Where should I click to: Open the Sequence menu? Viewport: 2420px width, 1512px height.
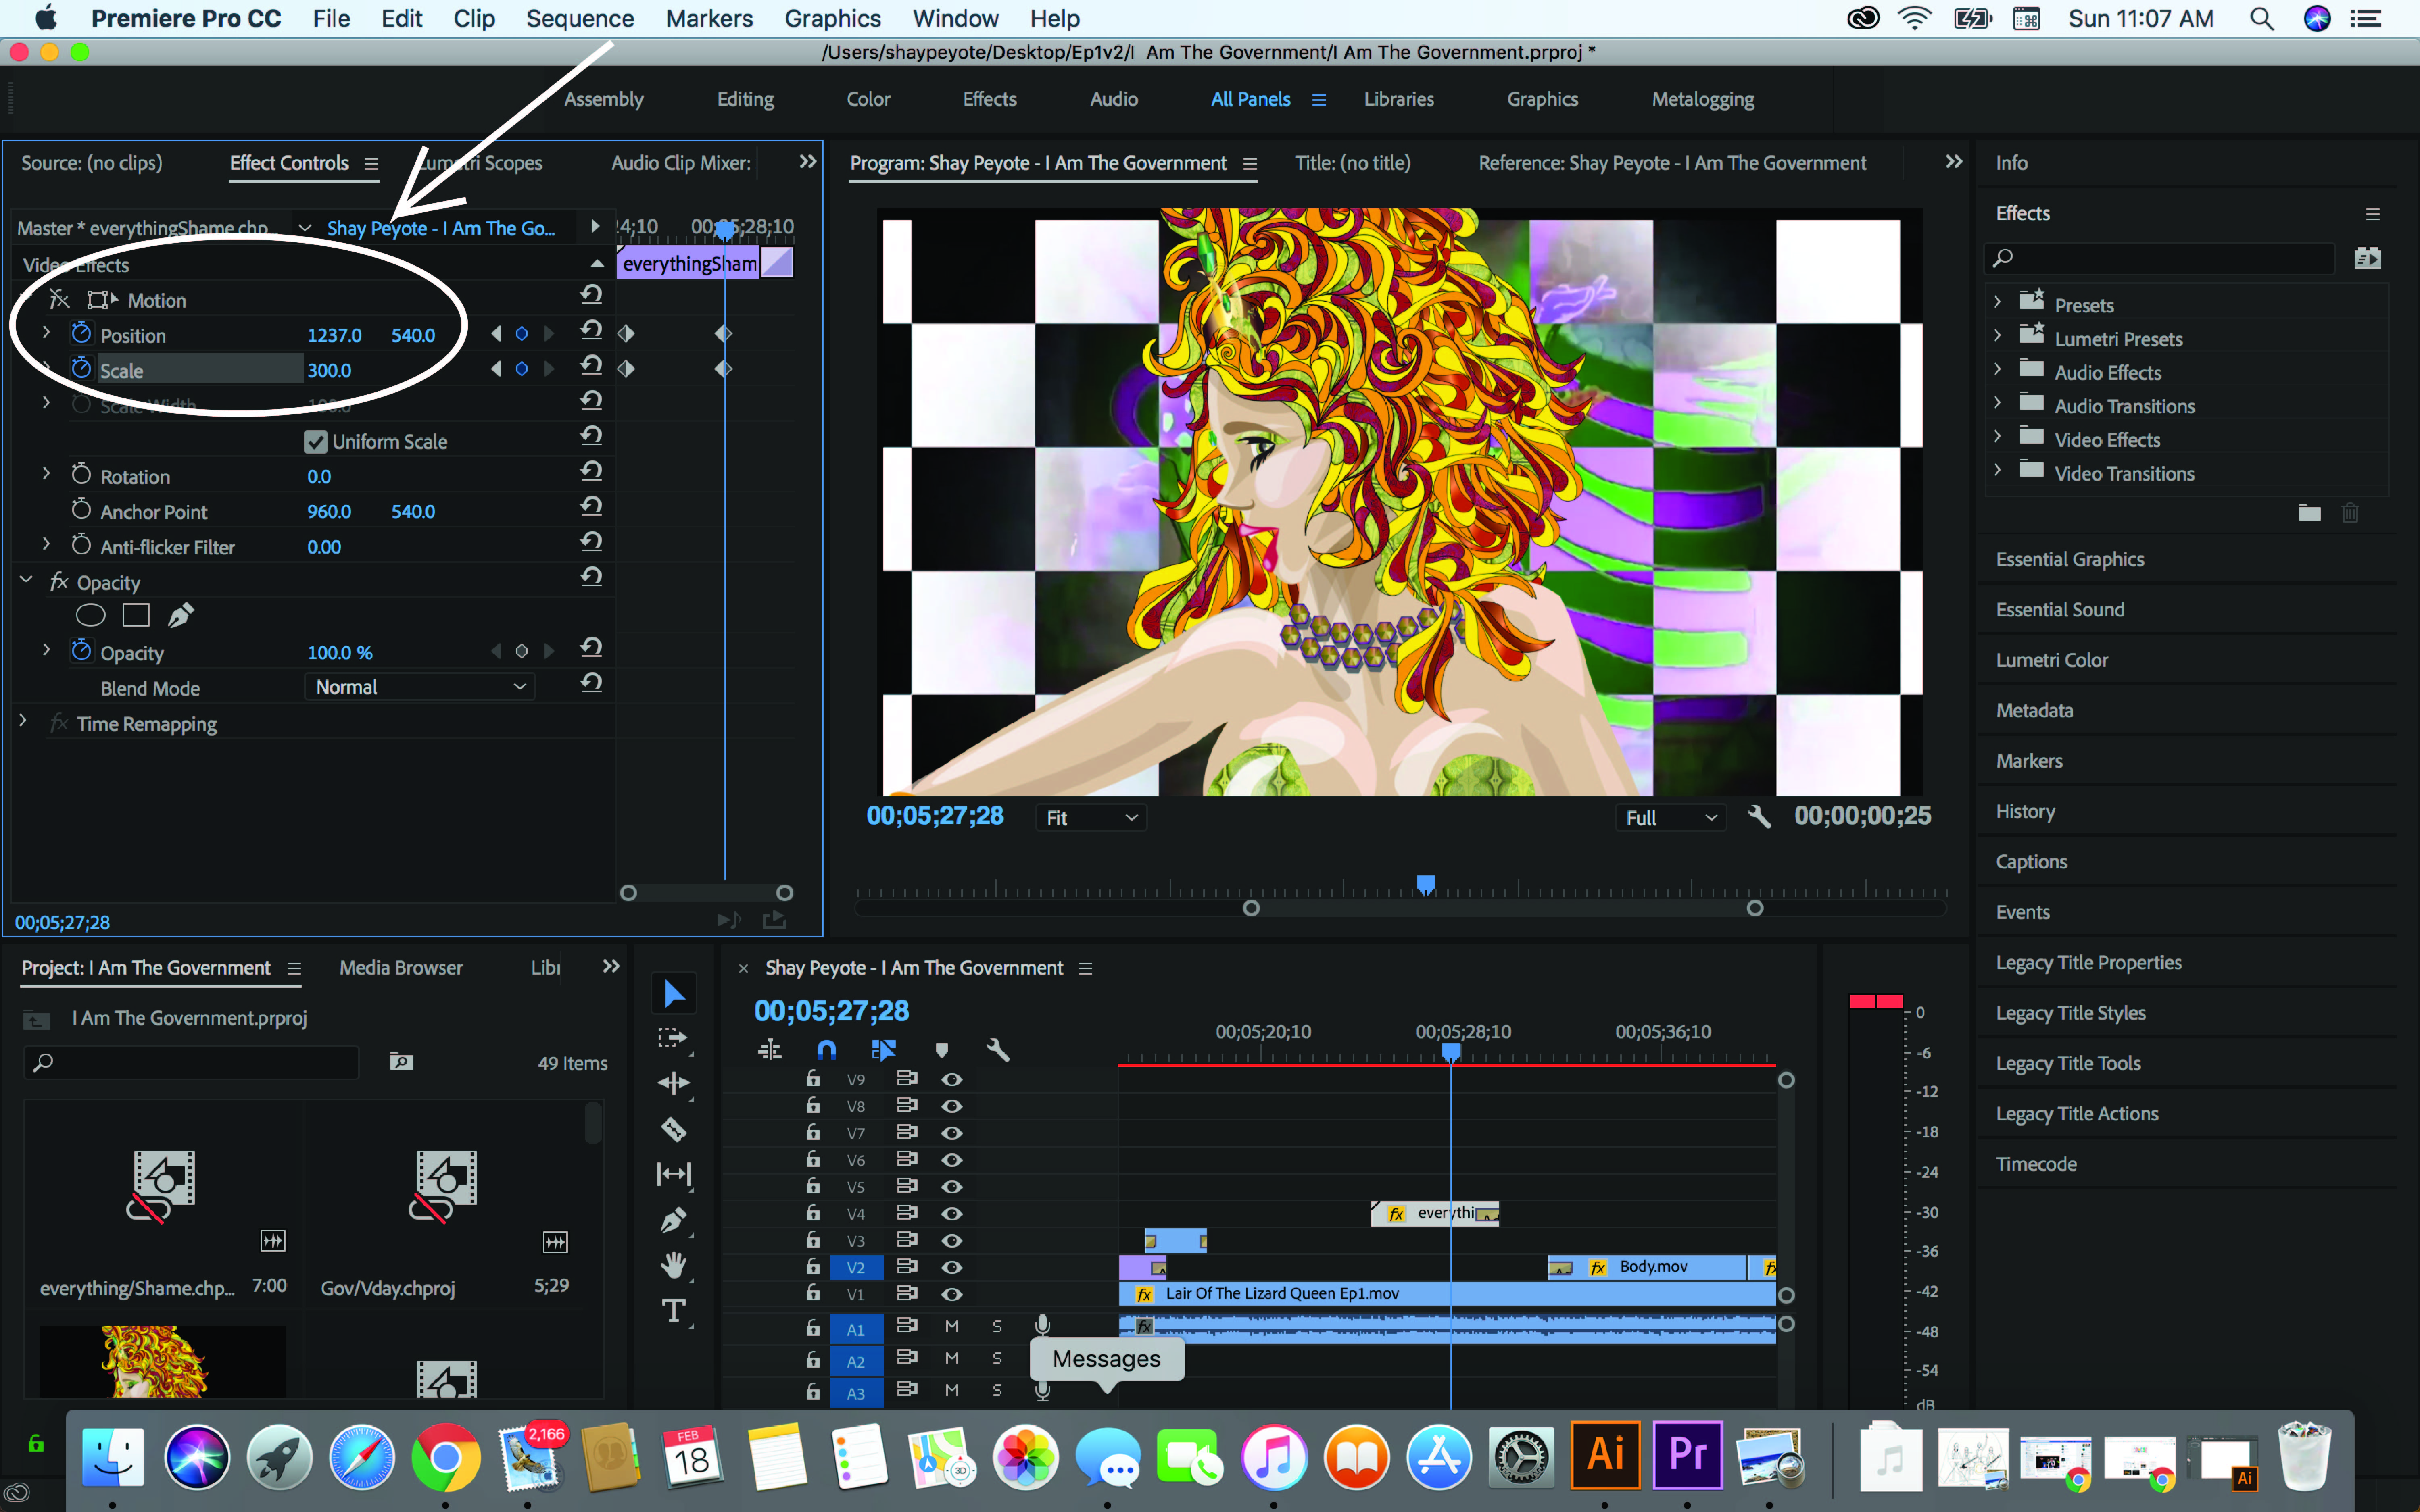click(579, 19)
